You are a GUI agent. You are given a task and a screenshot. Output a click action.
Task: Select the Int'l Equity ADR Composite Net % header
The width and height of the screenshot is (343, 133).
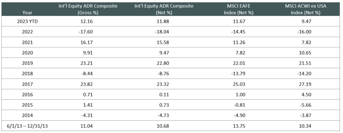[164, 9]
